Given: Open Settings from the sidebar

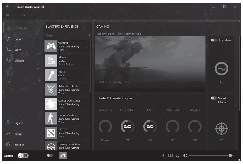Looking at the screenshot, I should pyautogui.click(x=20, y=144).
